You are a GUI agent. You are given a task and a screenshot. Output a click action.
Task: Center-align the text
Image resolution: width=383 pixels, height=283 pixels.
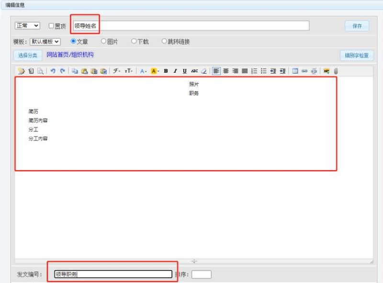pos(226,71)
